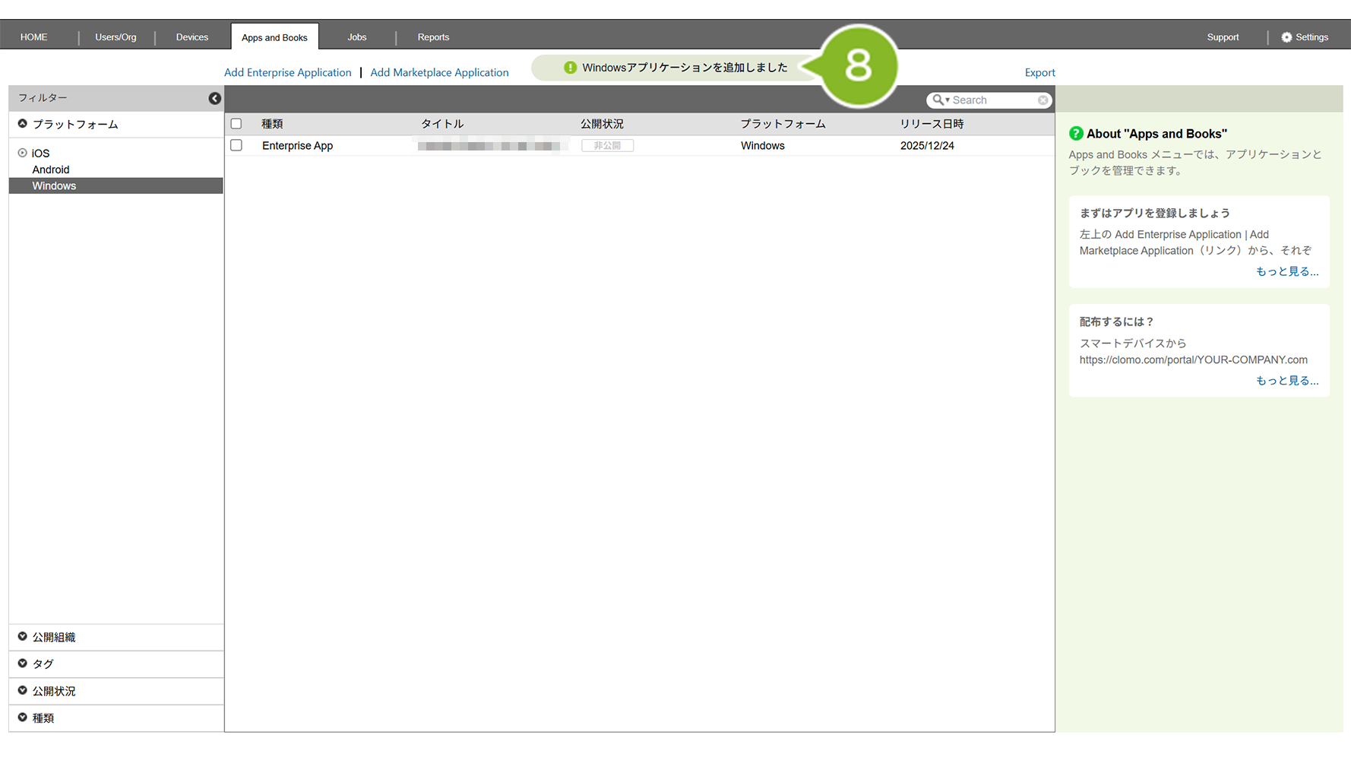Expand the タグ filter section
Screen dimensions: 1351x760
click(x=23, y=663)
